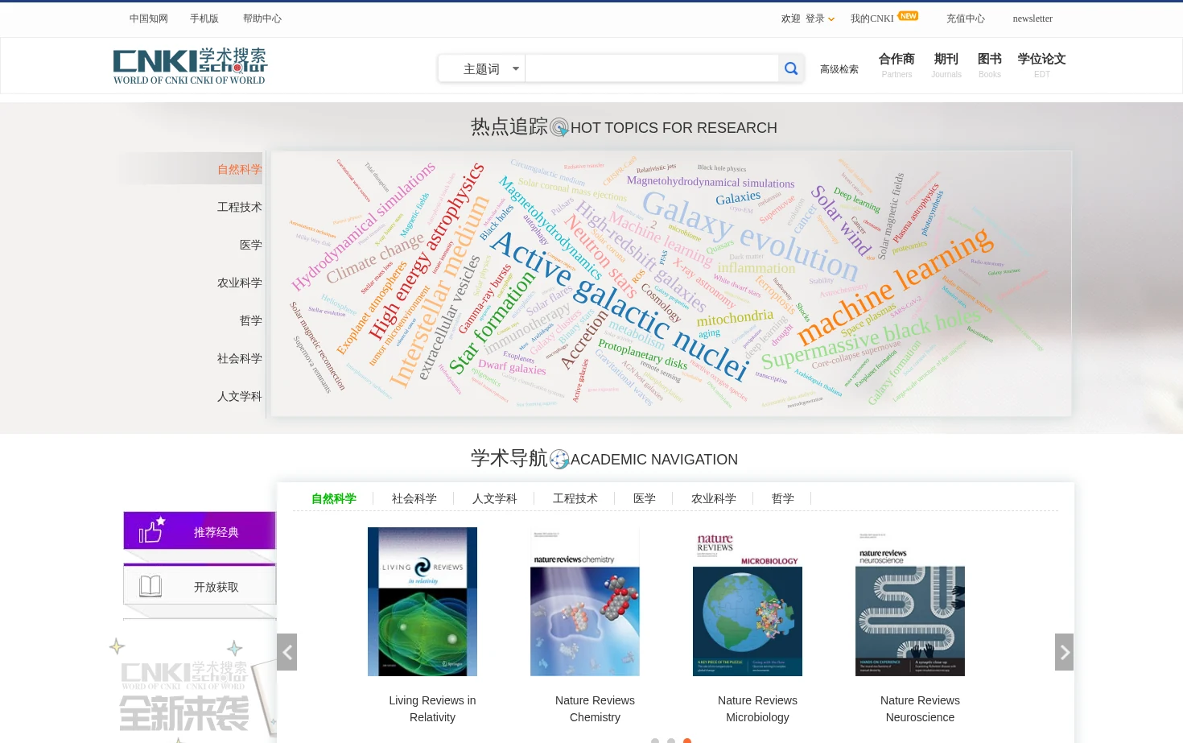Open Nature Reviews Neuroscience cover

click(x=910, y=601)
